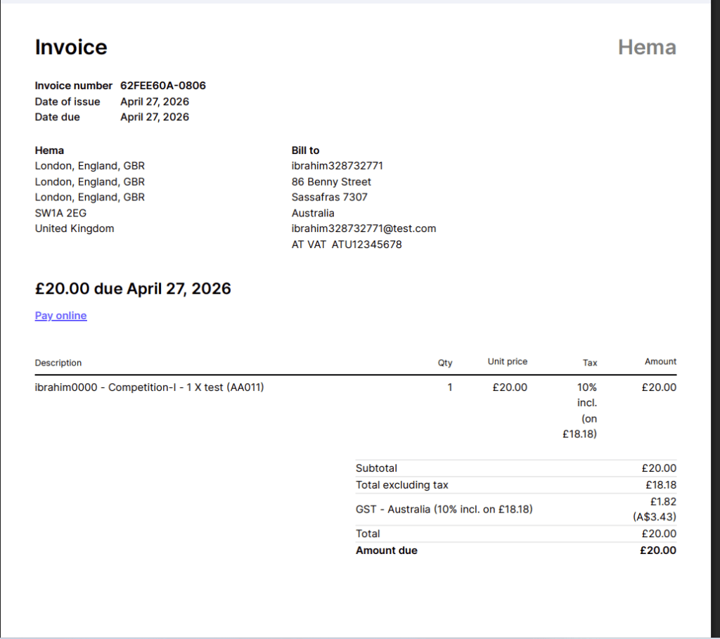Click the £20.00 due April 27, 2026 heading
720x639 pixels.
click(x=133, y=288)
